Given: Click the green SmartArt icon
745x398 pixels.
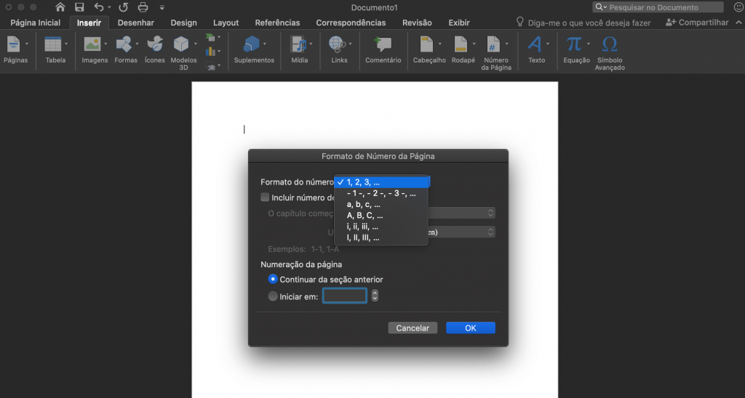Looking at the screenshot, I should coord(210,37).
